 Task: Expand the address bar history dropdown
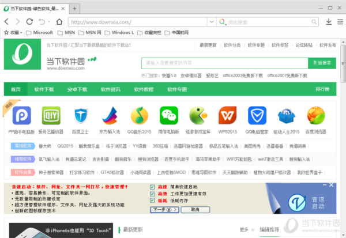tap(212, 22)
